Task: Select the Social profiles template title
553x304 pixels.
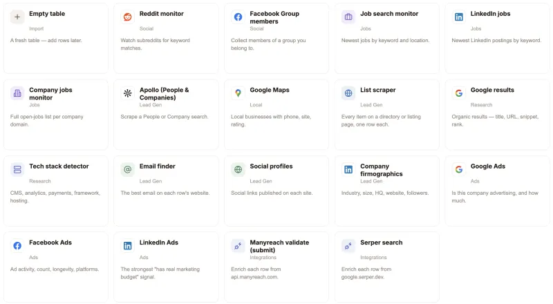Action: 271,166
